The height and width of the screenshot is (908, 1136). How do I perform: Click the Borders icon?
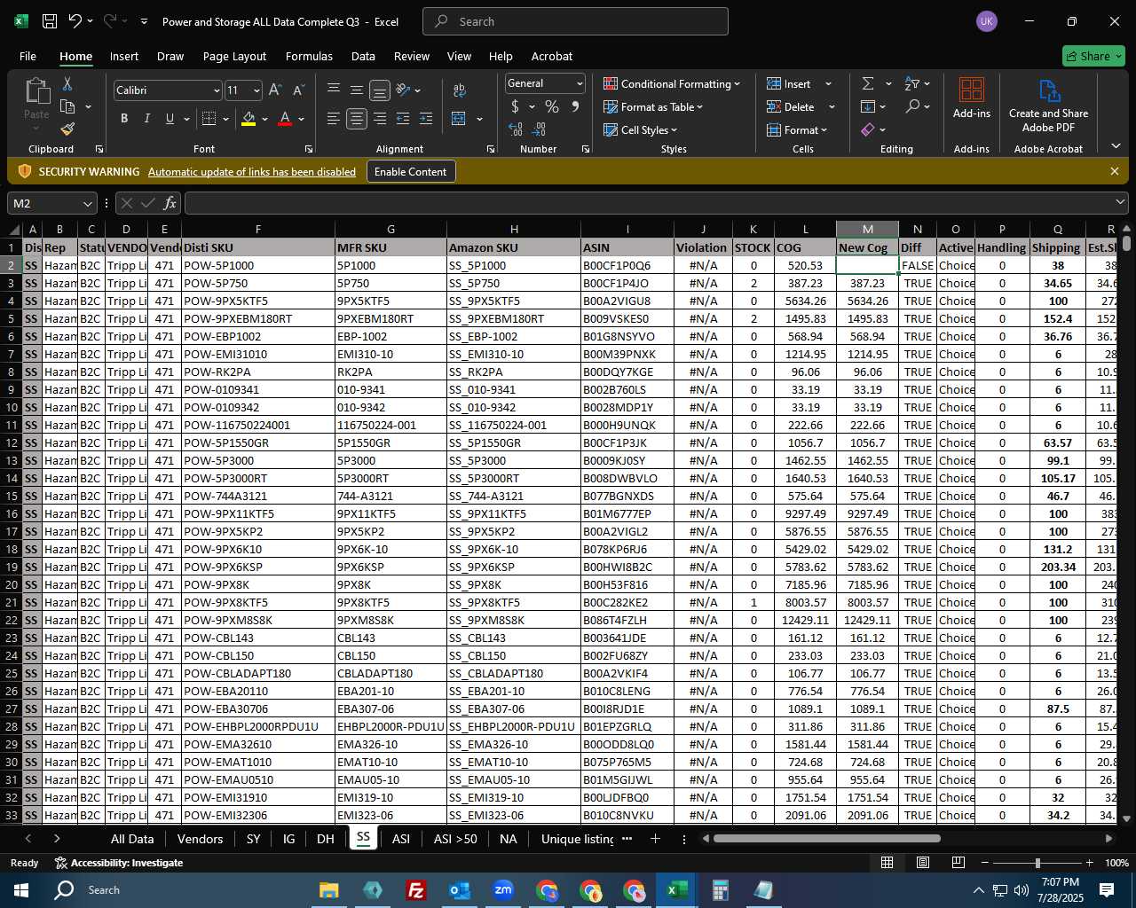click(209, 119)
